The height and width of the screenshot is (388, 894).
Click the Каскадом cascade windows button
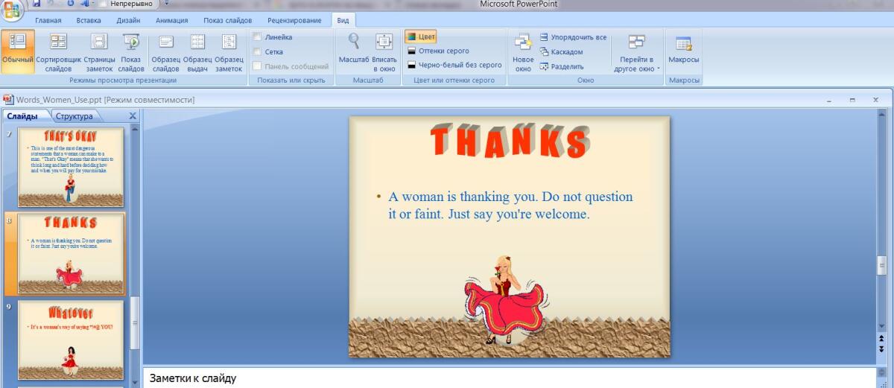point(561,51)
